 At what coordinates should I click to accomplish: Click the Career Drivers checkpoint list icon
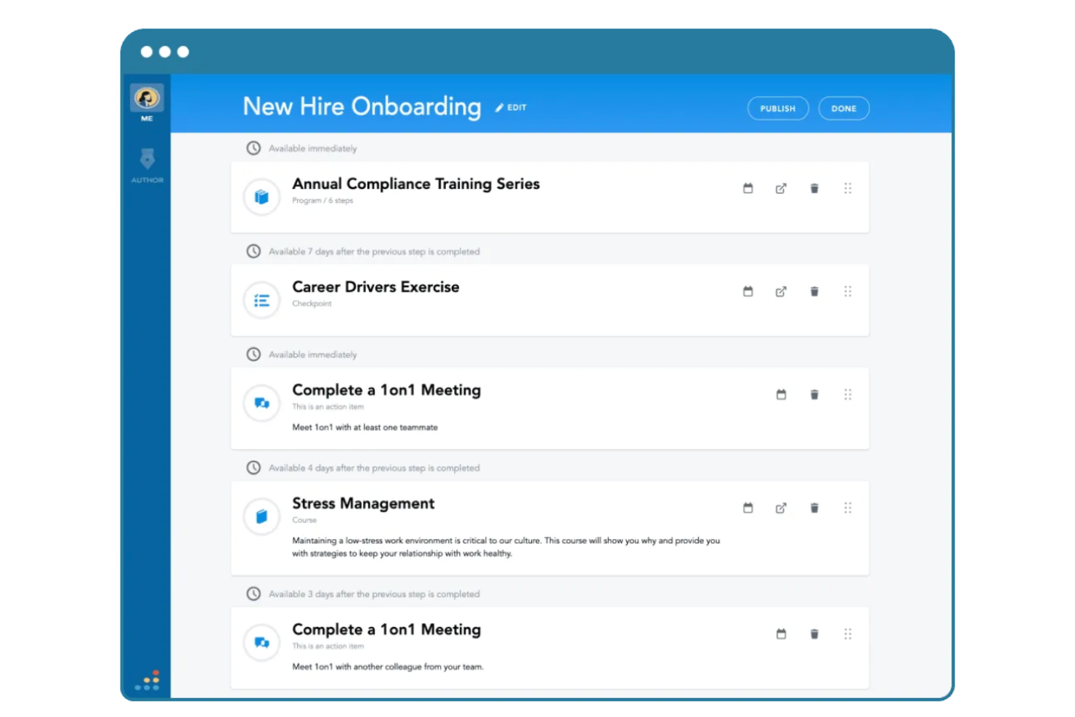click(x=261, y=300)
